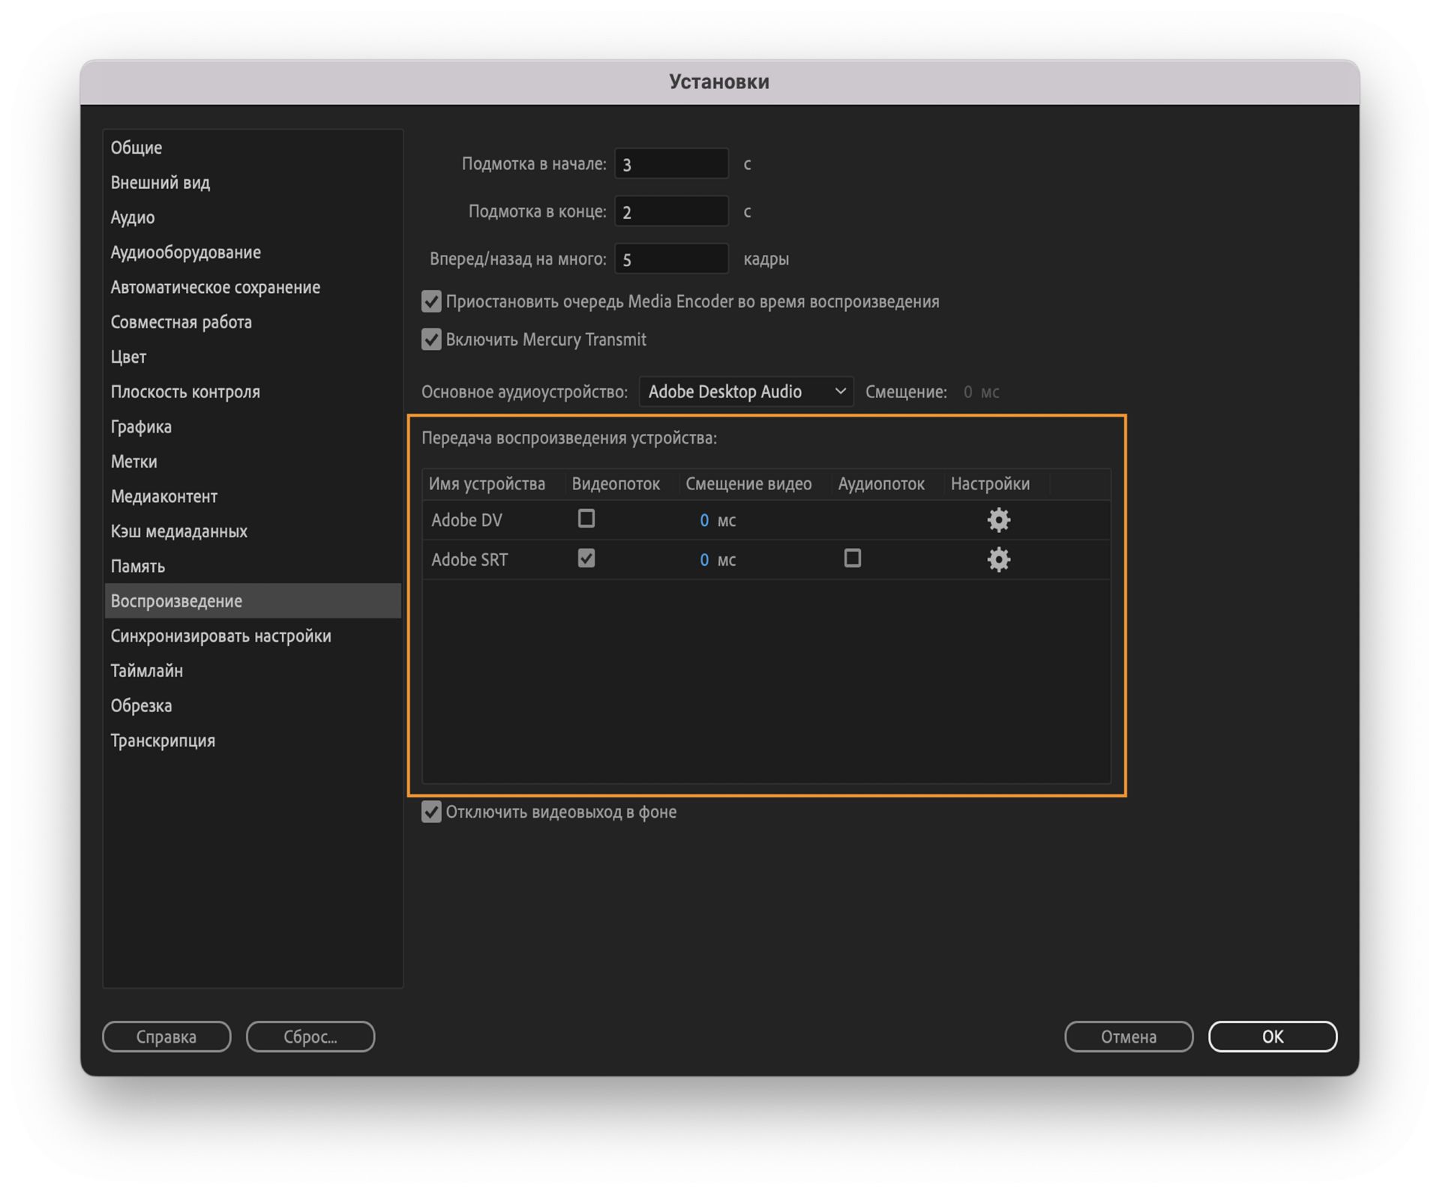Click Отмена to cancel changes
The width and height of the screenshot is (1440, 1194).
[1128, 1037]
